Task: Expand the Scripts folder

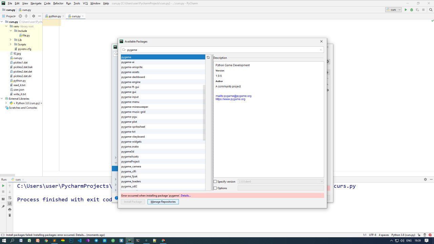Action: (x=11, y=44)
